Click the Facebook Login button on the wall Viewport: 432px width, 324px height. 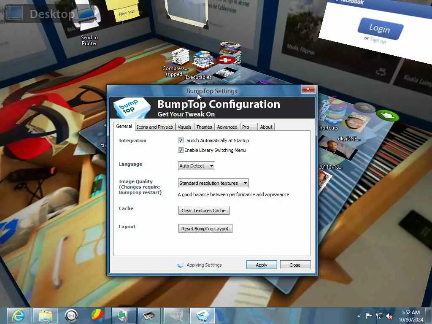click(x=380, y=29)
